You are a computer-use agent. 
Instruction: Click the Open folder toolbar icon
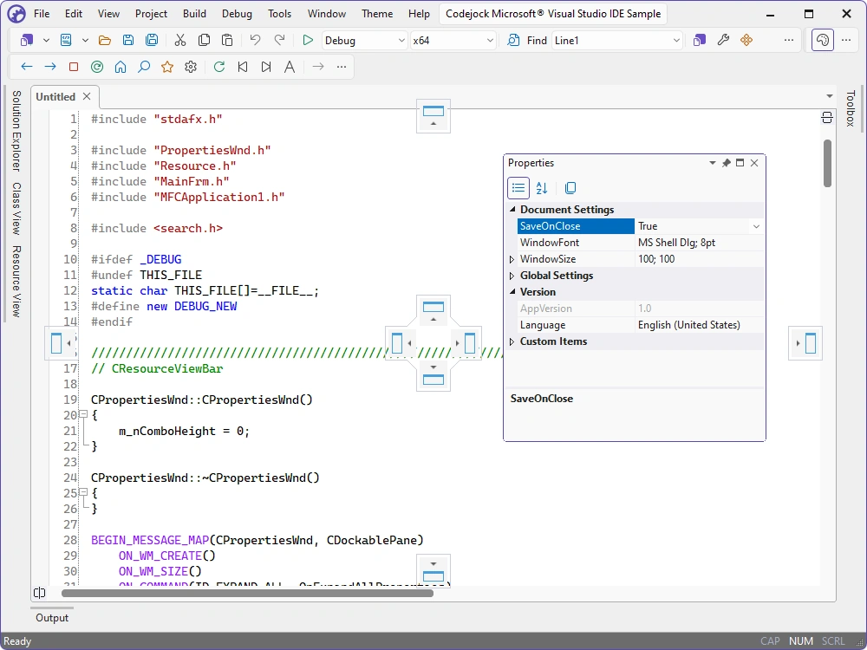[105, 41]
